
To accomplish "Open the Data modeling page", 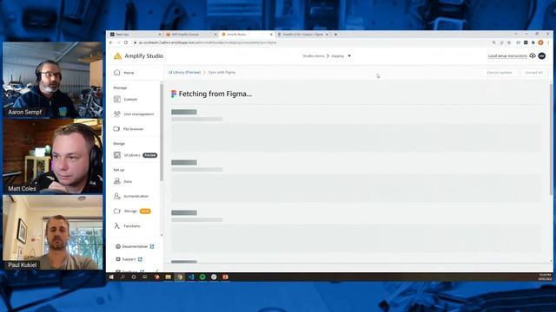I will pos(122,181).
